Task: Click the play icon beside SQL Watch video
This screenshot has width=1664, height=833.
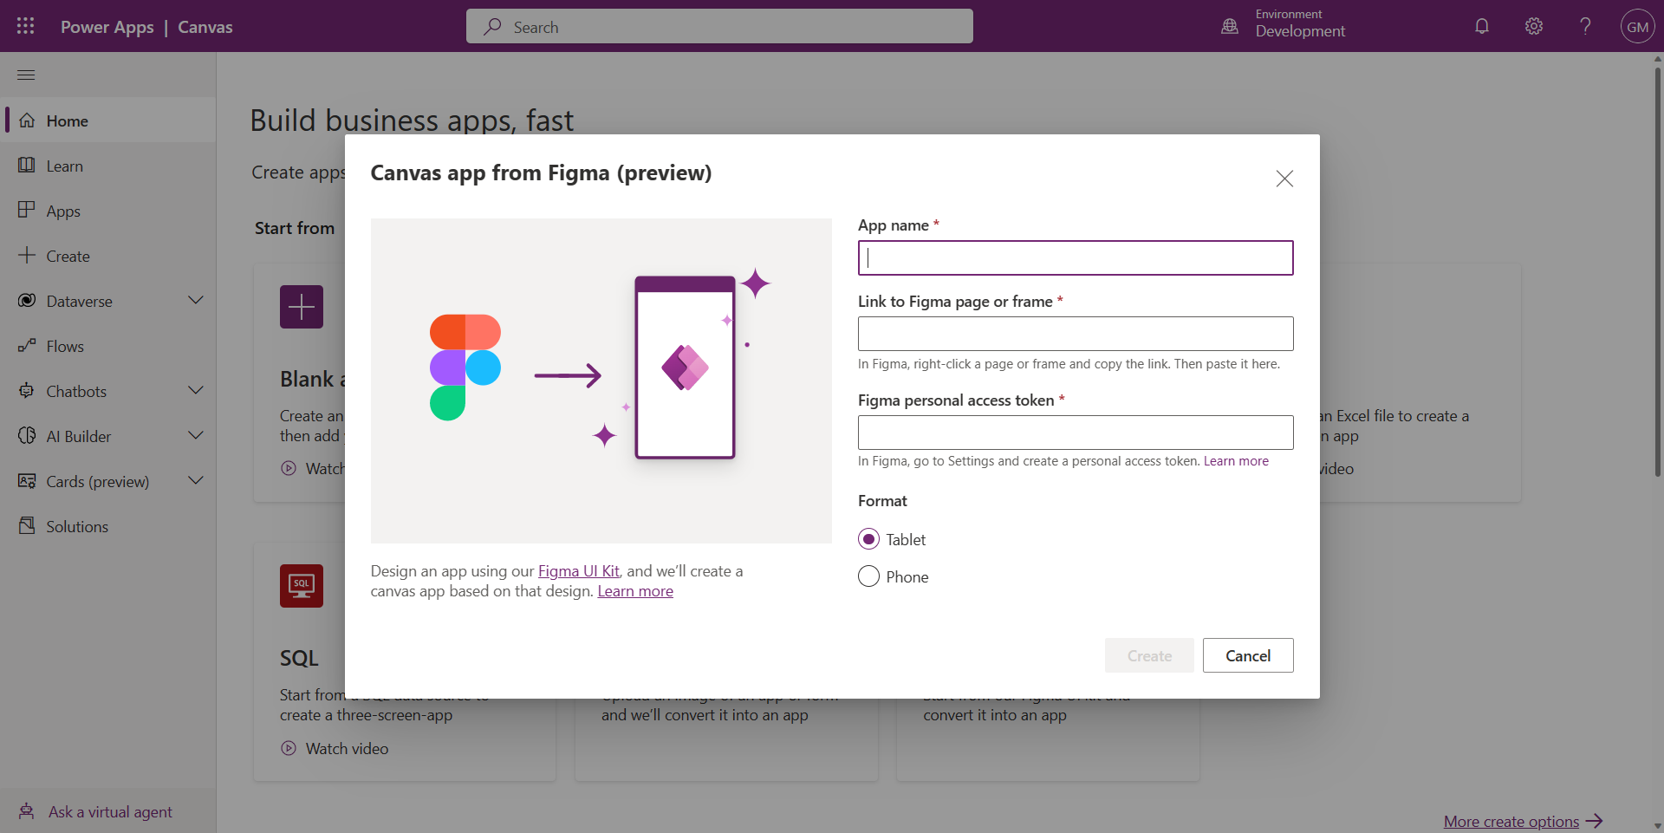Action: point(289,748)
